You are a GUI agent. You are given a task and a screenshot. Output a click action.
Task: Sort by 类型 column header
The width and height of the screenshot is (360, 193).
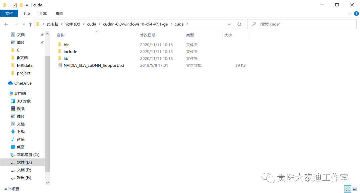[x=190, y=35]
